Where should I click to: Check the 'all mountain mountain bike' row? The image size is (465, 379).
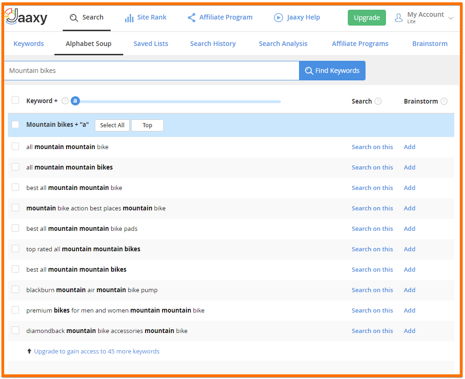(x=15, y=146)
